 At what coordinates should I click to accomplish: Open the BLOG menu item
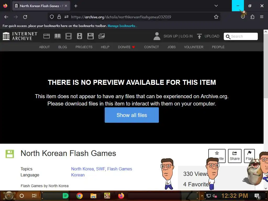coord(63,47)
